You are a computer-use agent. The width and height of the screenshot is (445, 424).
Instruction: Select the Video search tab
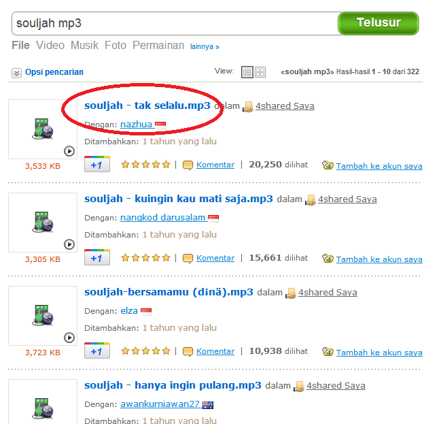pyautogui.click(x=50, y=45)
